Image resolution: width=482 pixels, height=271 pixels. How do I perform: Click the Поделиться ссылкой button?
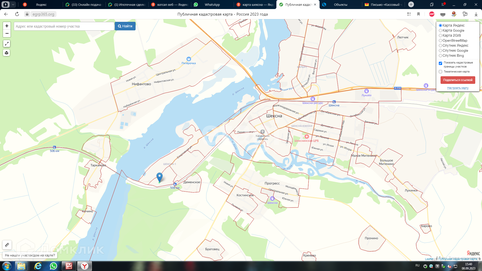click(x=458, y=80)
